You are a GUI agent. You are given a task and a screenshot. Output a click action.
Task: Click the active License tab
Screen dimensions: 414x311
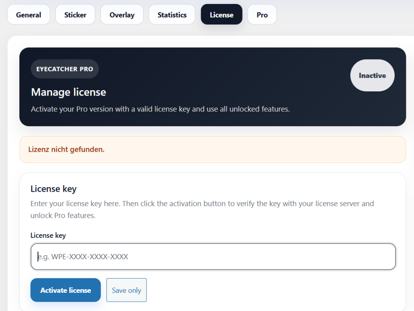[222, 15]
